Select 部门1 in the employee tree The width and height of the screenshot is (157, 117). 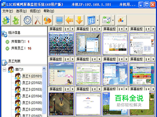coord(19,69)
